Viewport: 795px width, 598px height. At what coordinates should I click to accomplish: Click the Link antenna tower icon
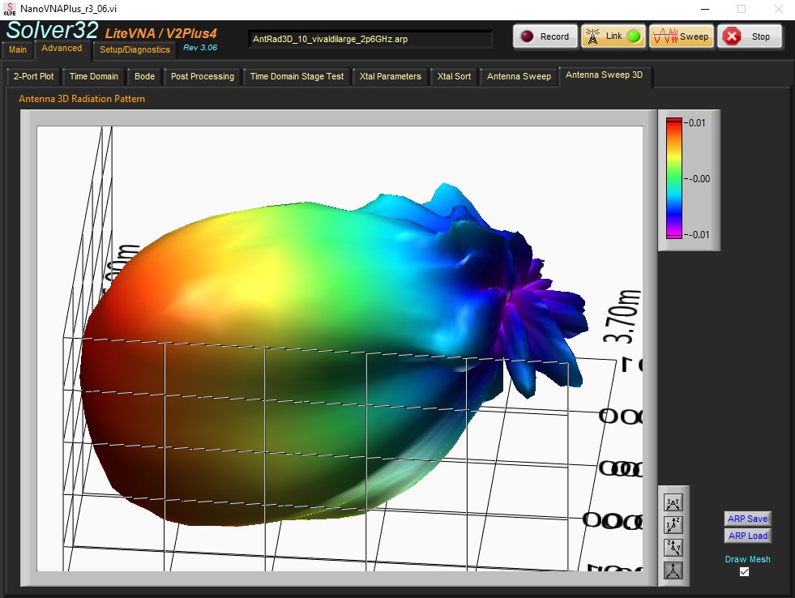click(592, 36)
